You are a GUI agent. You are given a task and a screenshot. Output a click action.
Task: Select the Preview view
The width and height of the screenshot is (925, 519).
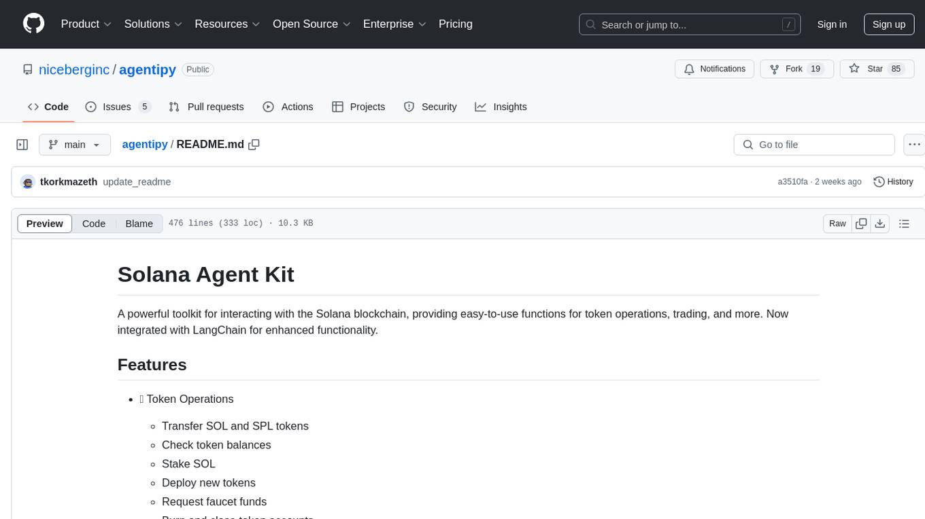[45, 223]
